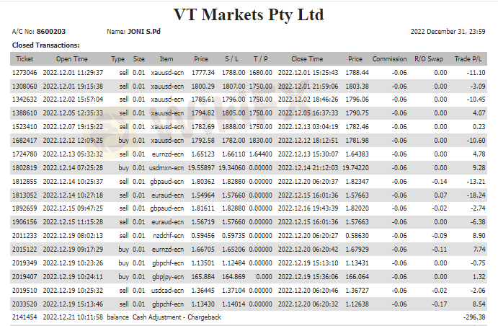Image resolution: width=498 pixels, height=326 pixels.
Task: Click trade P/L value -13.21
Action: click(x=476, y=181)
